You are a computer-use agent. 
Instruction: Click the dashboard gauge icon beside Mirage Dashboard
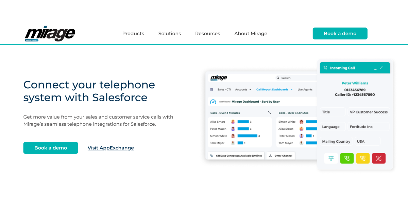coord(213,102)
